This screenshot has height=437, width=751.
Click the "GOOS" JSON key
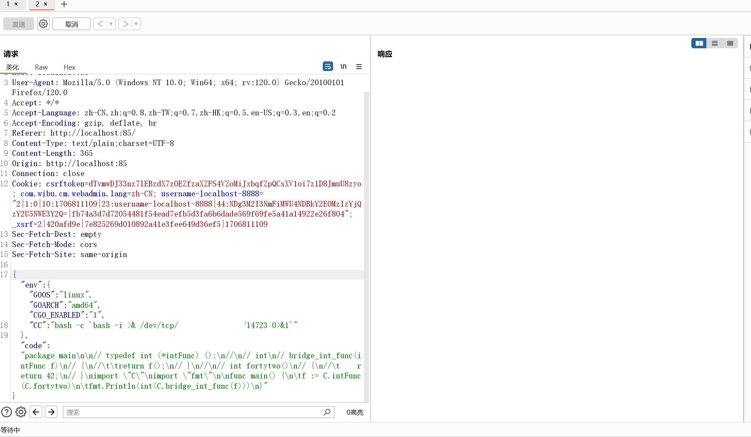(x=42, y=295)
